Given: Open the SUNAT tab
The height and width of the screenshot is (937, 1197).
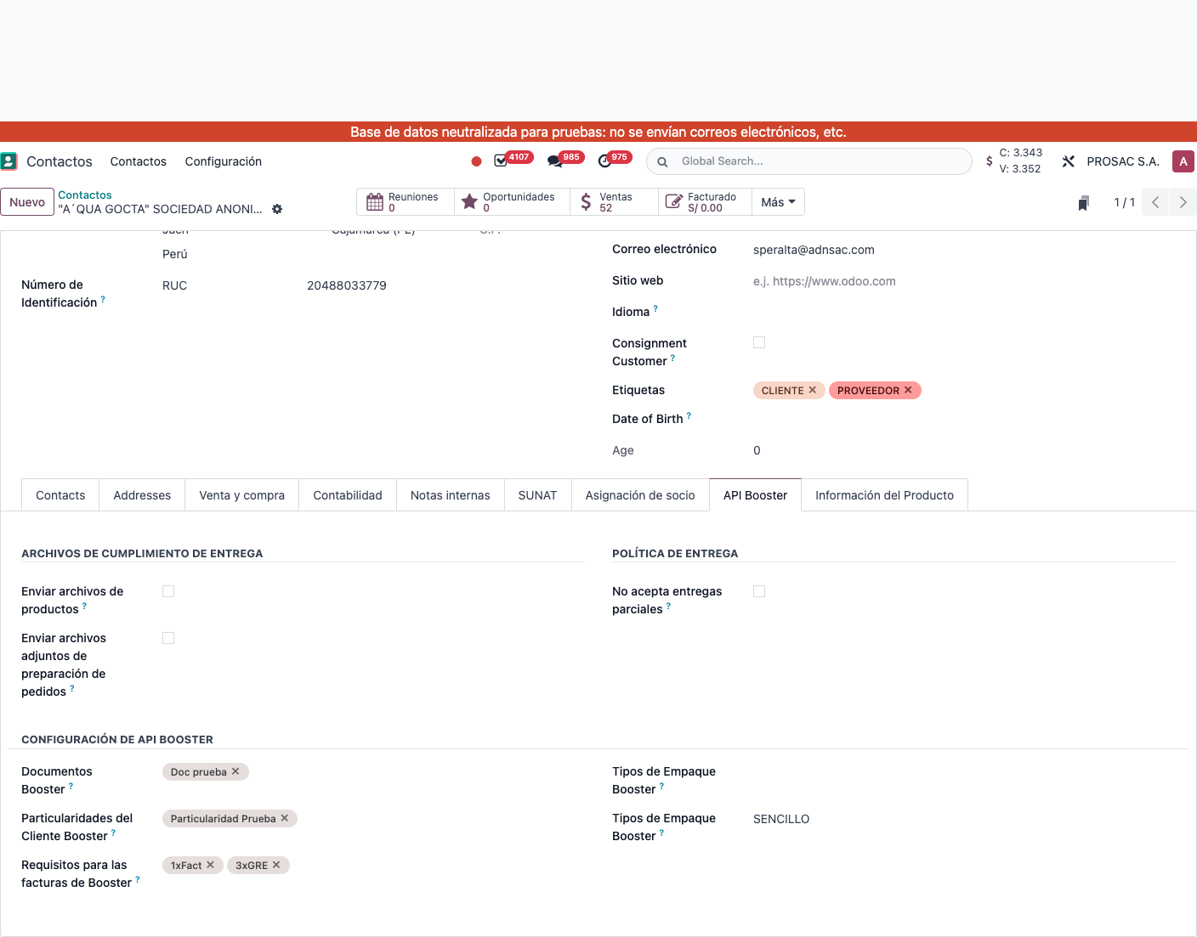Looking at the screenshot, I should click(538, 495).
